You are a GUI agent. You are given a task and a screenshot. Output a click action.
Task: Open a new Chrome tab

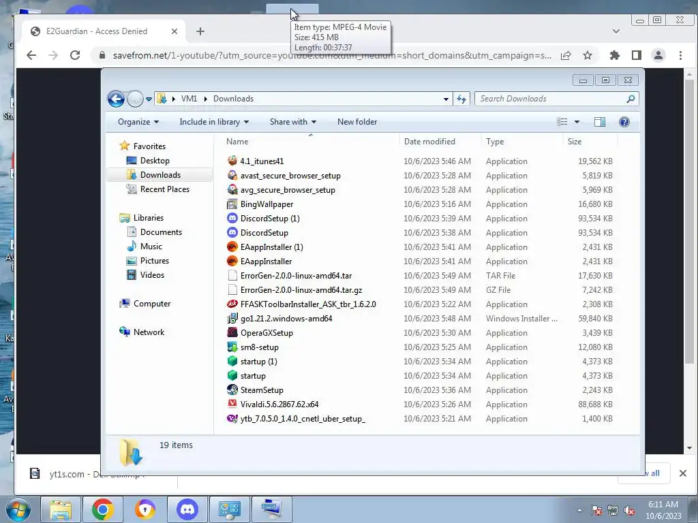pyautogui.click(x=200, y=31)
